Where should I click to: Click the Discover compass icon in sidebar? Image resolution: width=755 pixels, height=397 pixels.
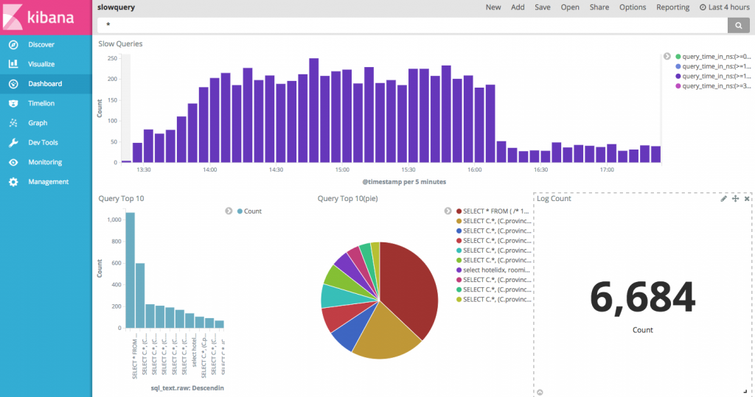coord(13,44)
